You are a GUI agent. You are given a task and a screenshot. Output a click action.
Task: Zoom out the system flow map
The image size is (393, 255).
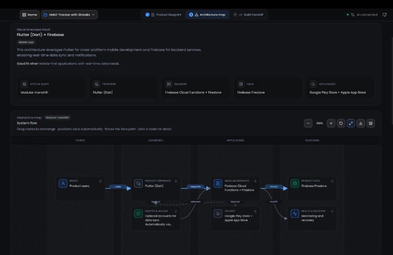pyautogui.click(x=308, y=123)
